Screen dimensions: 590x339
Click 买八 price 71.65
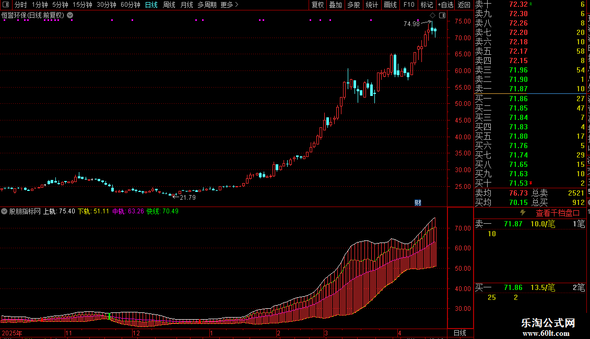point(518,165)
